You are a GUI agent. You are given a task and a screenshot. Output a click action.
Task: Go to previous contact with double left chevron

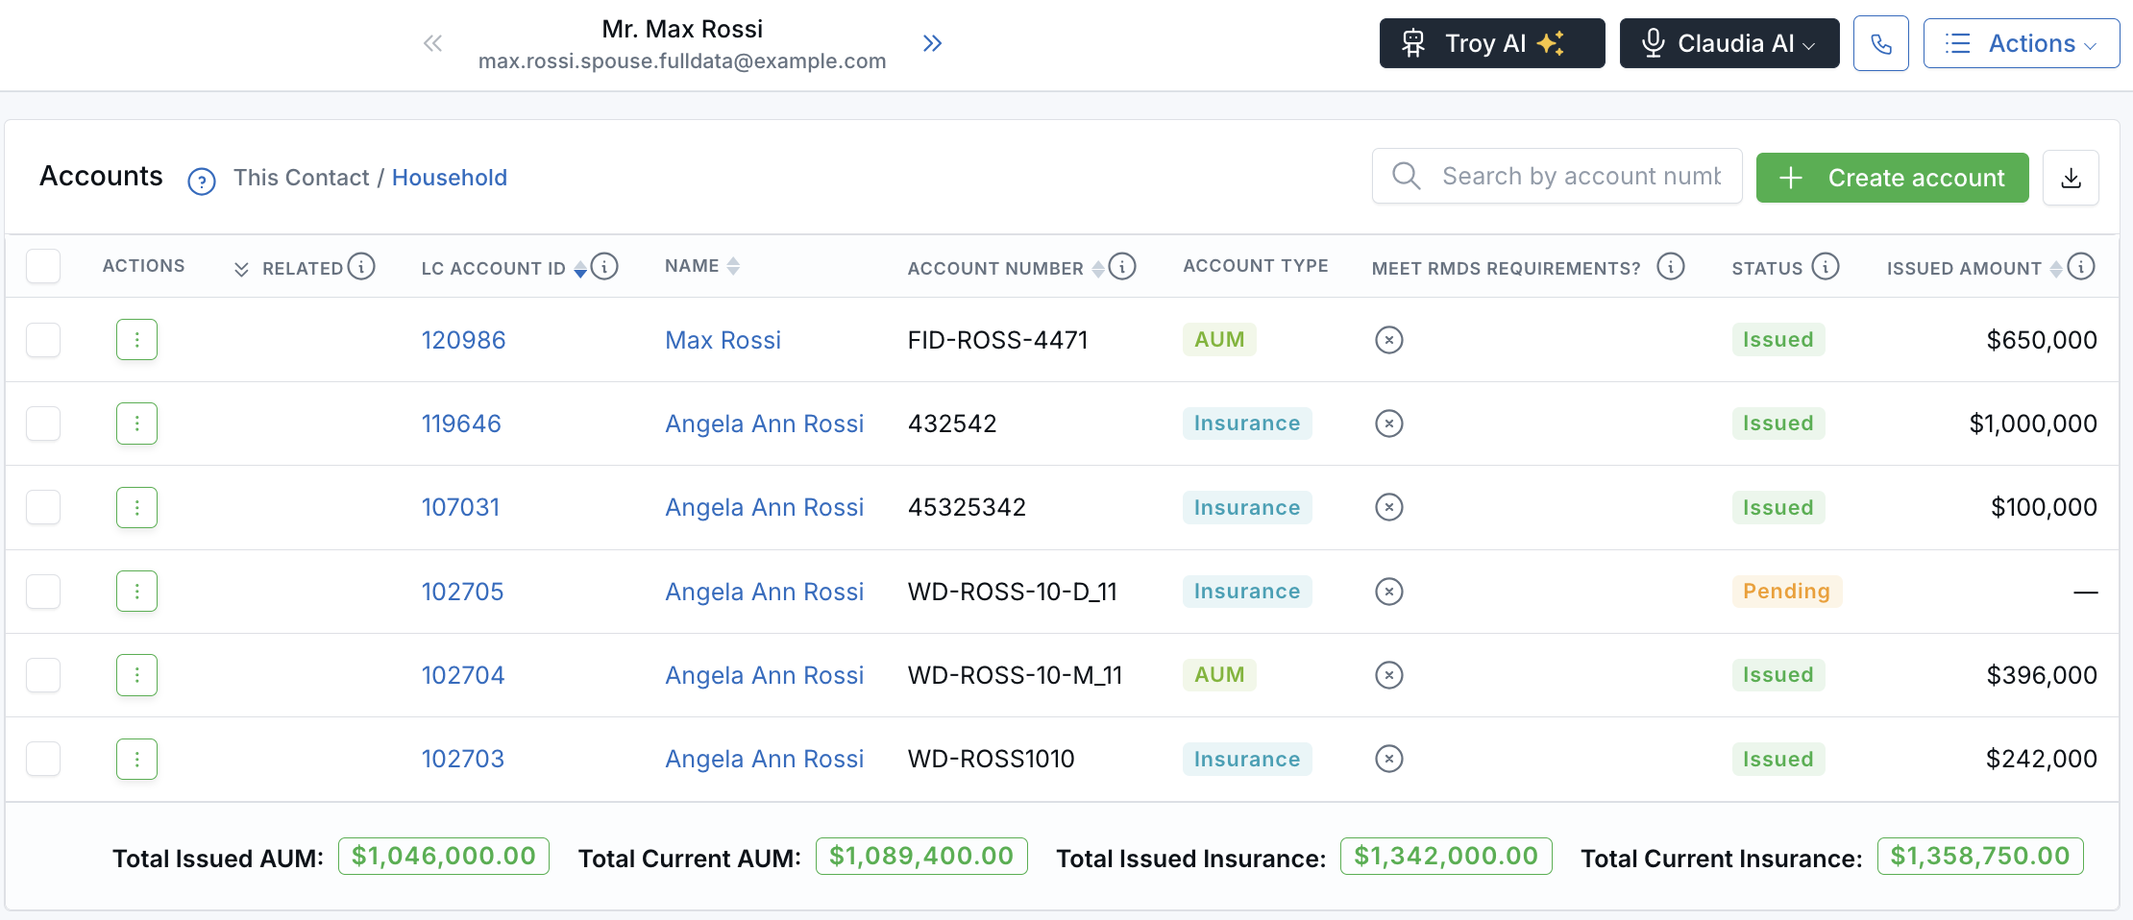432,43
